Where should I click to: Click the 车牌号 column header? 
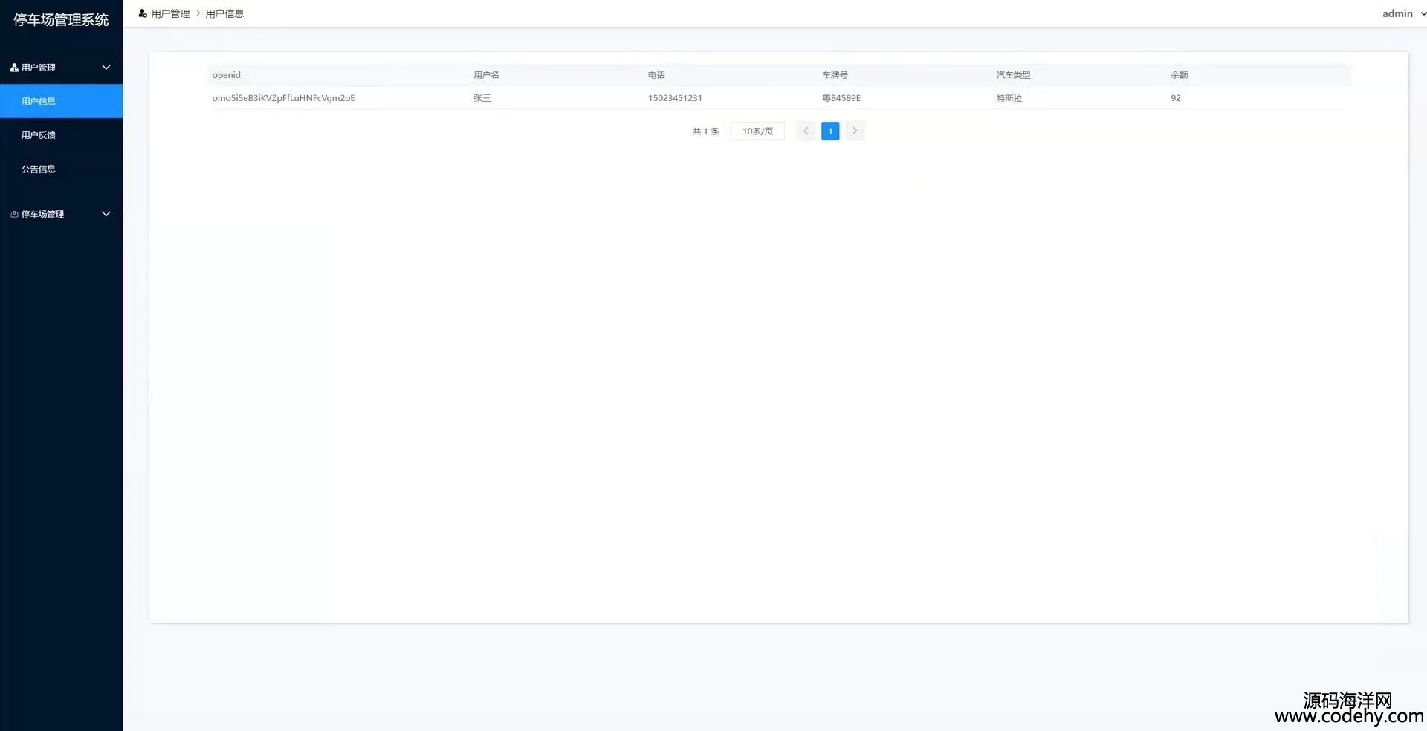pyautogui.click(x=835, y=75)
